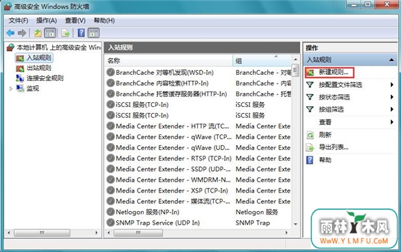Click status icon of Media Center Extender - 媒体流 rule
Screen dimensions: 401x252
[110, 201]
